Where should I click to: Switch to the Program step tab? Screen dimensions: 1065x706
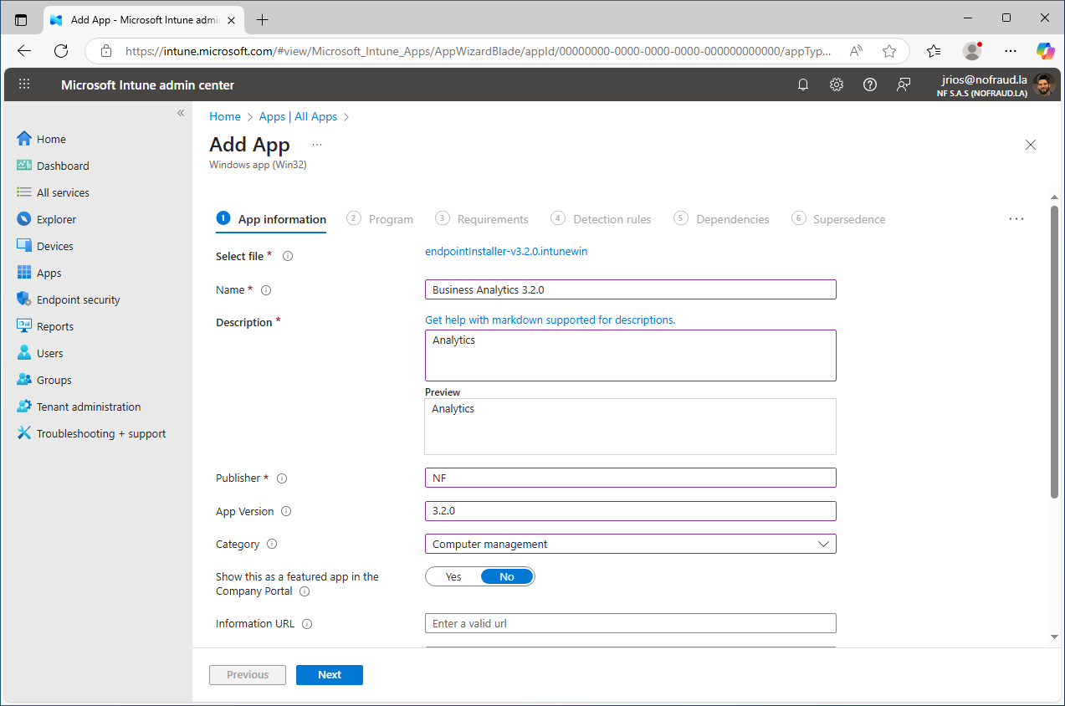click(381, 219)
